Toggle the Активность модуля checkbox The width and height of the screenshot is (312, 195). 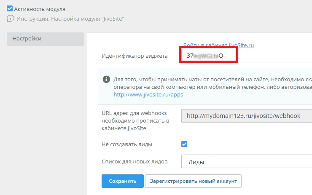pyautogui.click(x=10, y=8)
